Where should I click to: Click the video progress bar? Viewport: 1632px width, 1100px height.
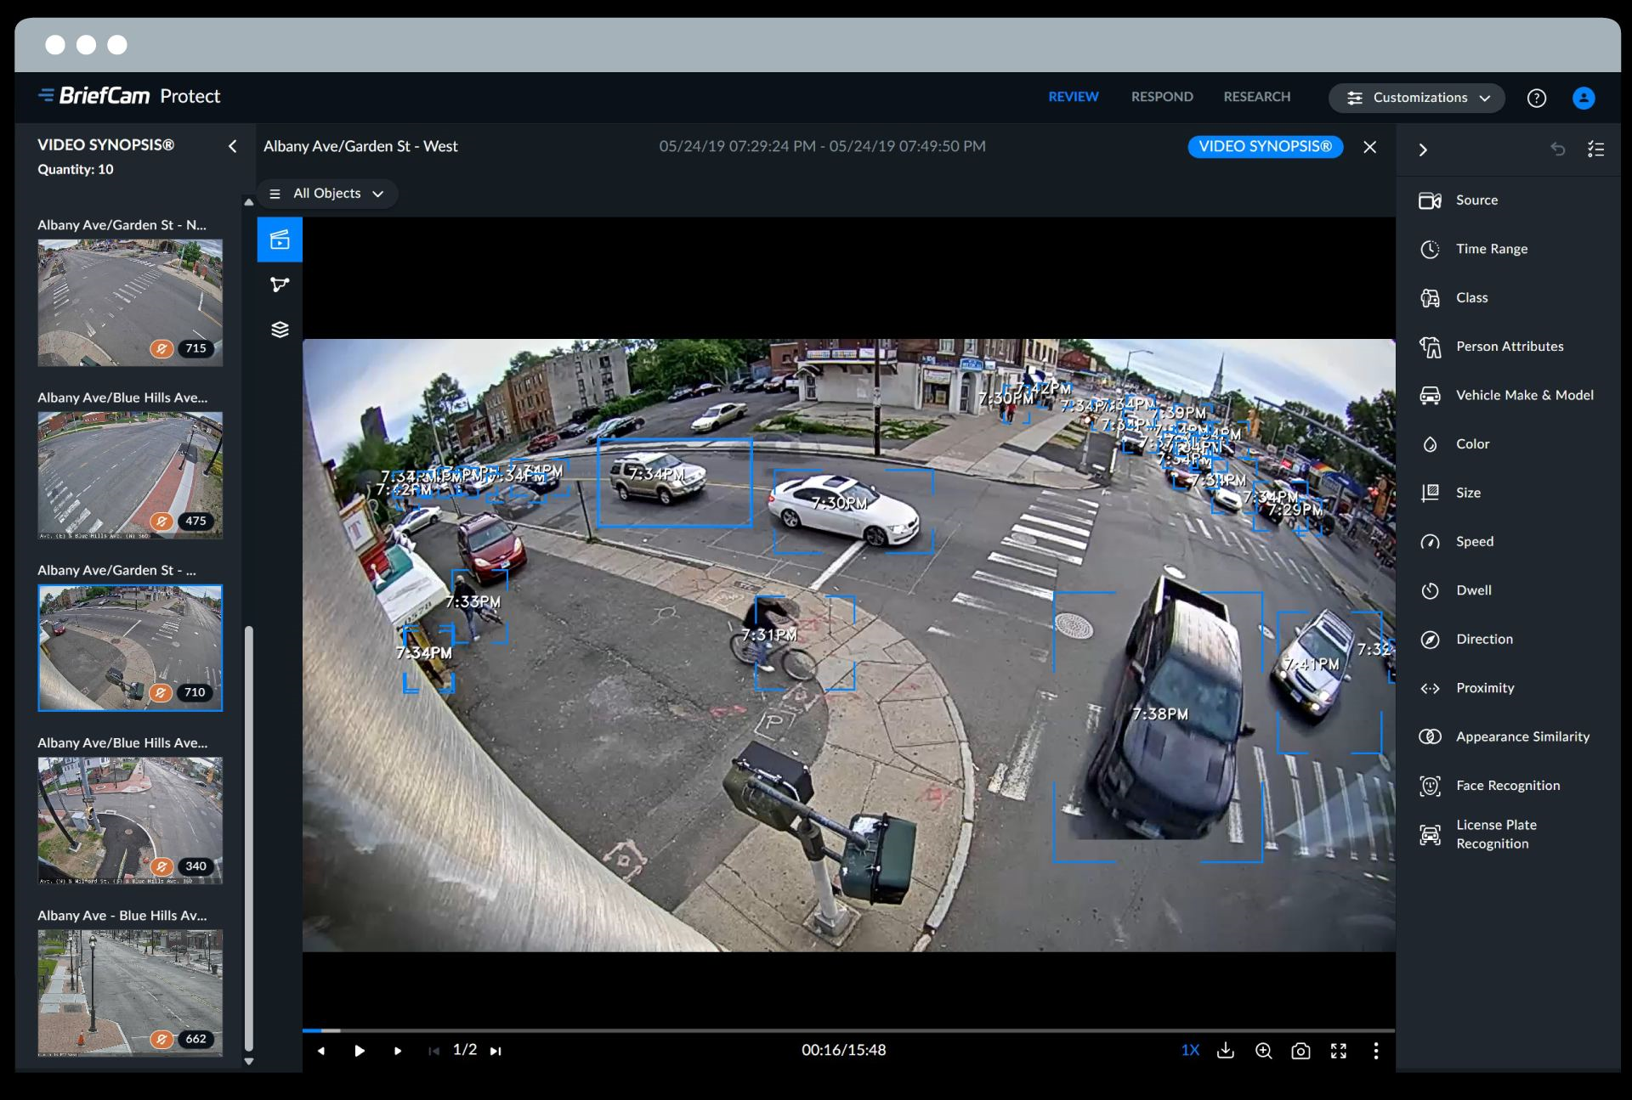point(848,1030)
